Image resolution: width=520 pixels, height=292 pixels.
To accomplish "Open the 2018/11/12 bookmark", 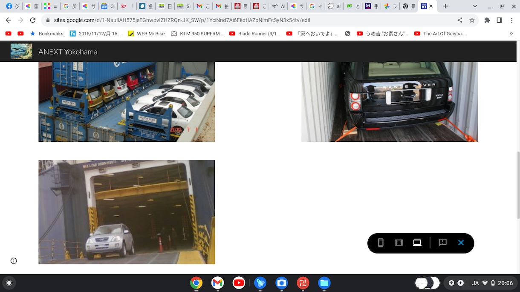I will (95, 34).
